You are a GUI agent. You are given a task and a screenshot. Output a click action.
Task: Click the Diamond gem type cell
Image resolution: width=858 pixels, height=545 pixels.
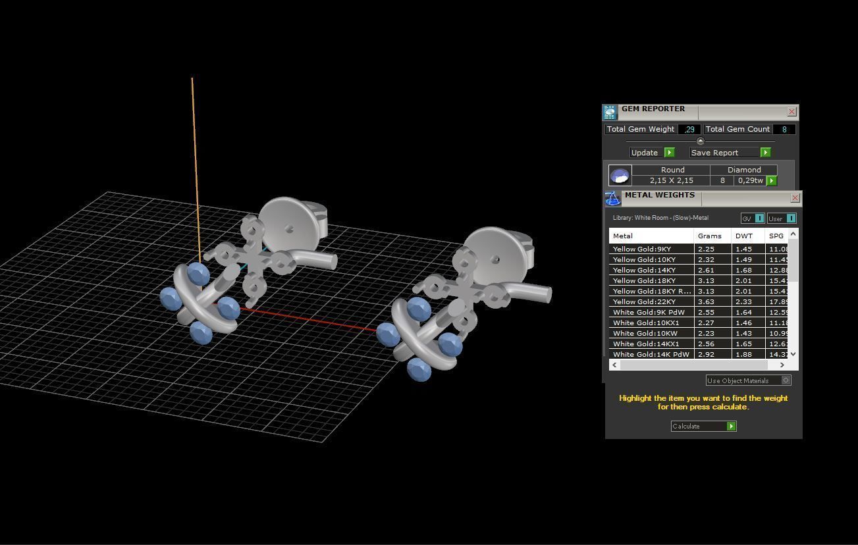pyautogui.click(x=744, y=170)
